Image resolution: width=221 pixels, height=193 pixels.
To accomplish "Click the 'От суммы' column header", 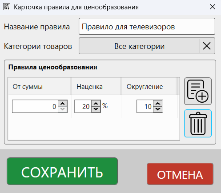I will [x=39, y=86].
